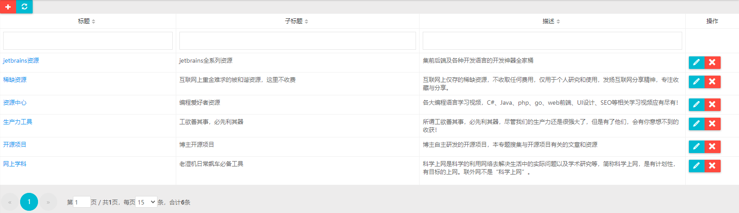The width and height of the screenshot is (739, 213).
Task: Open the per-page 15 dropdown
Action: click(x=146, y=202)
